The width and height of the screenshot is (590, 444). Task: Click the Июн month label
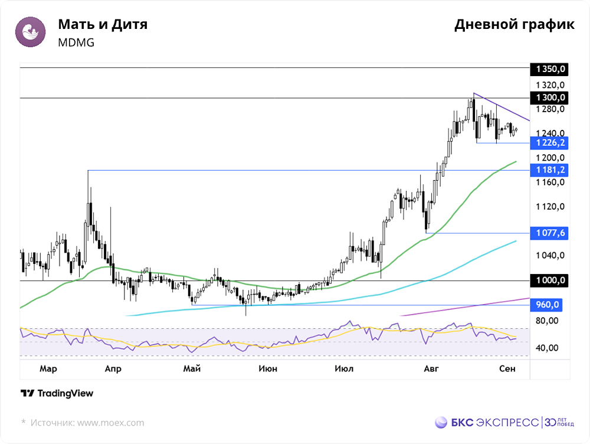[268, 368]
